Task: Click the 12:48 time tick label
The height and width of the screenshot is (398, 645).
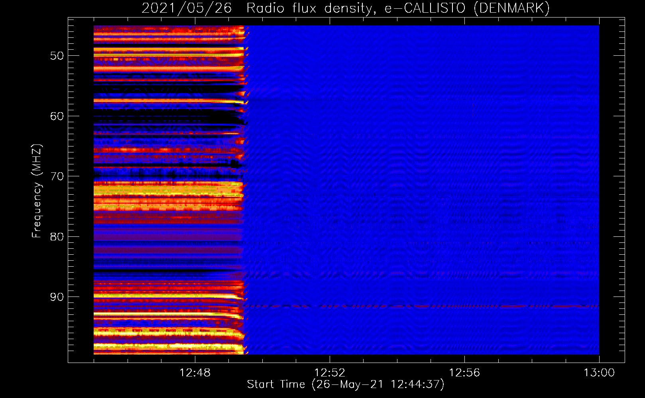Action: click(x=195, y=373)
